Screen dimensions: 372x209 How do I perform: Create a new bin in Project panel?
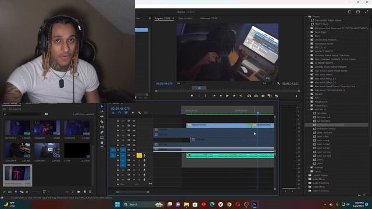[x=79, y=192]
